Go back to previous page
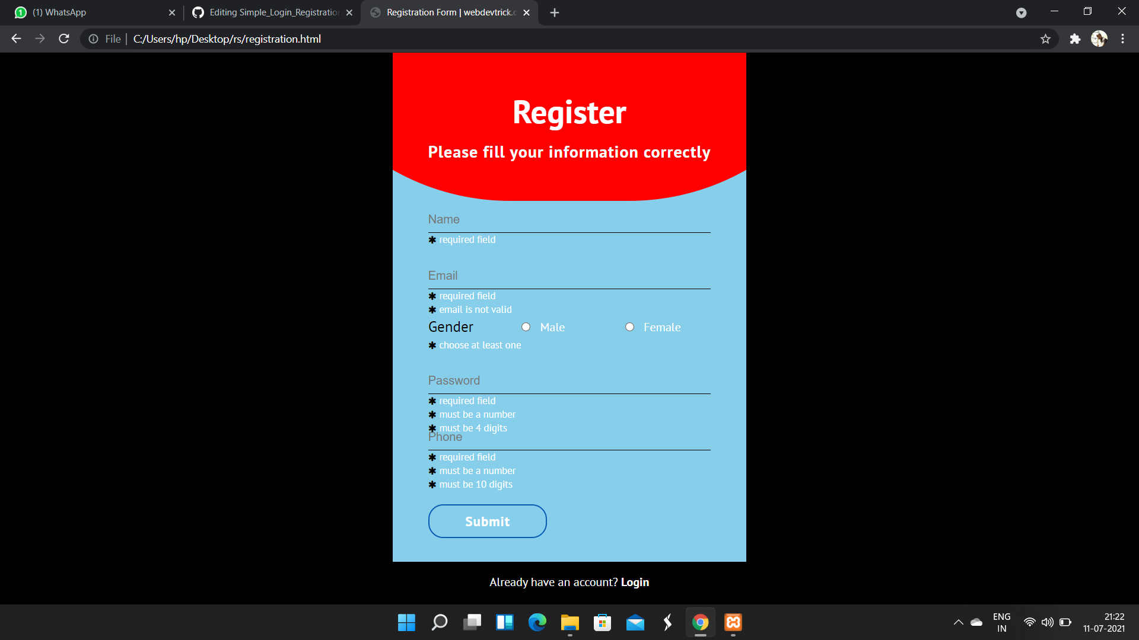 tap(16, 39)
